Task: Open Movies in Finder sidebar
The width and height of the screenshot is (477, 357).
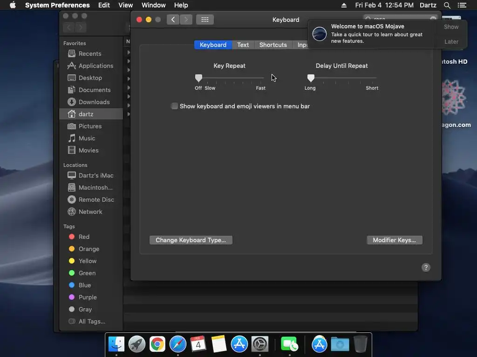Action: [88, 151]
